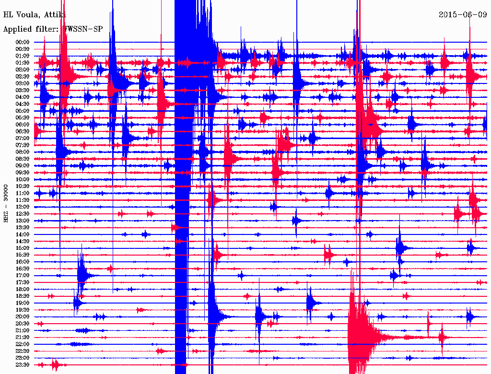Click the 04:30 time label
The width and height of the screenshot is (491, 374).
[x=23, y=104]
